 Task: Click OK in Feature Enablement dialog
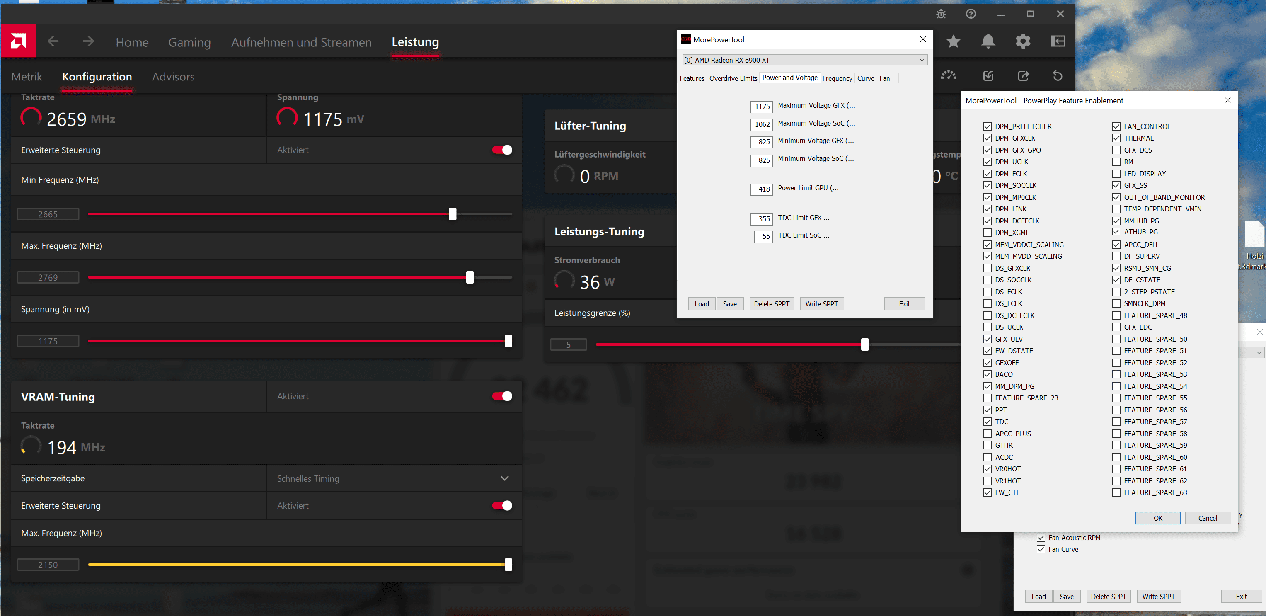(1157, 518)
